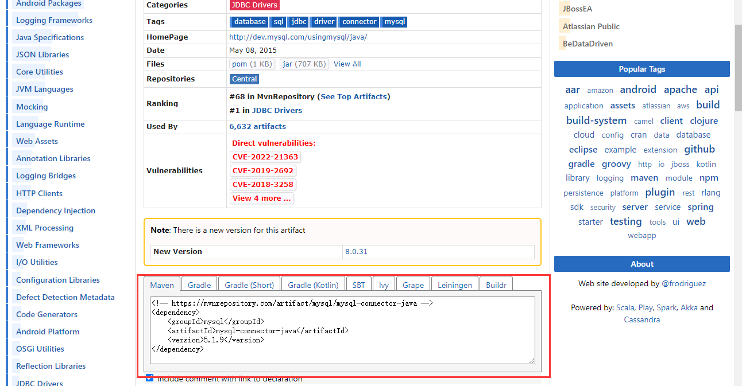
Task: Open Core Utilities sidebar category
Action: tap(40, 72)
